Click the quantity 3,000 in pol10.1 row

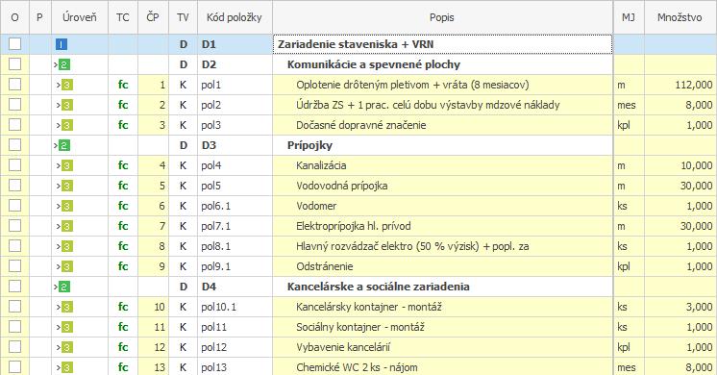699,307
